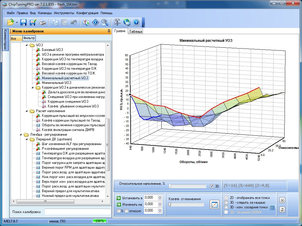Viewport: 302px width, 226px height.
Task: Enable '3D - изм. соседние точки' checkbox
Action: [226, 207]
